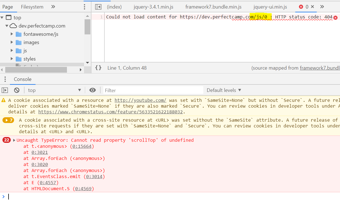The height and width of the screenshot is (202, 340).
Task: Click the images folder icon
Action: (18, 42)
